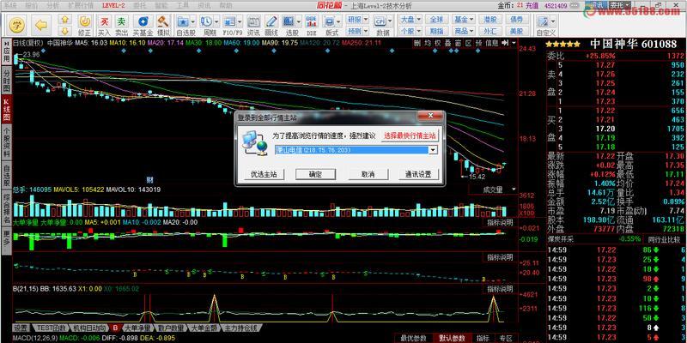This screenshot has width=687, height=343.
Task: Go back with the yellow left arrow
Action: click(41, 25)
